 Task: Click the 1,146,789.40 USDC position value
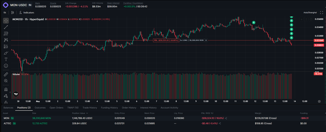pos(83,118)
